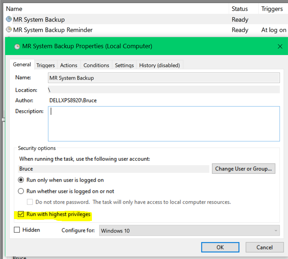
Task: Close the MR System Backup Properties dialog
Action: click(x=280, y=46)
